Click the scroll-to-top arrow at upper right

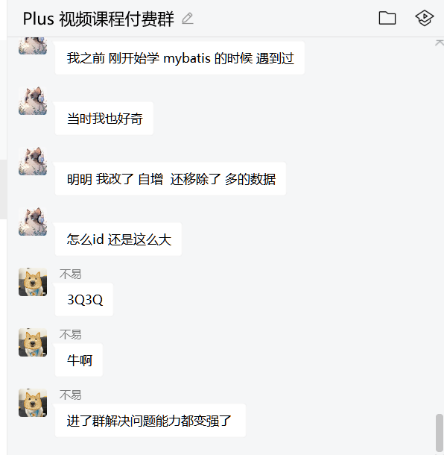point(440,43)
